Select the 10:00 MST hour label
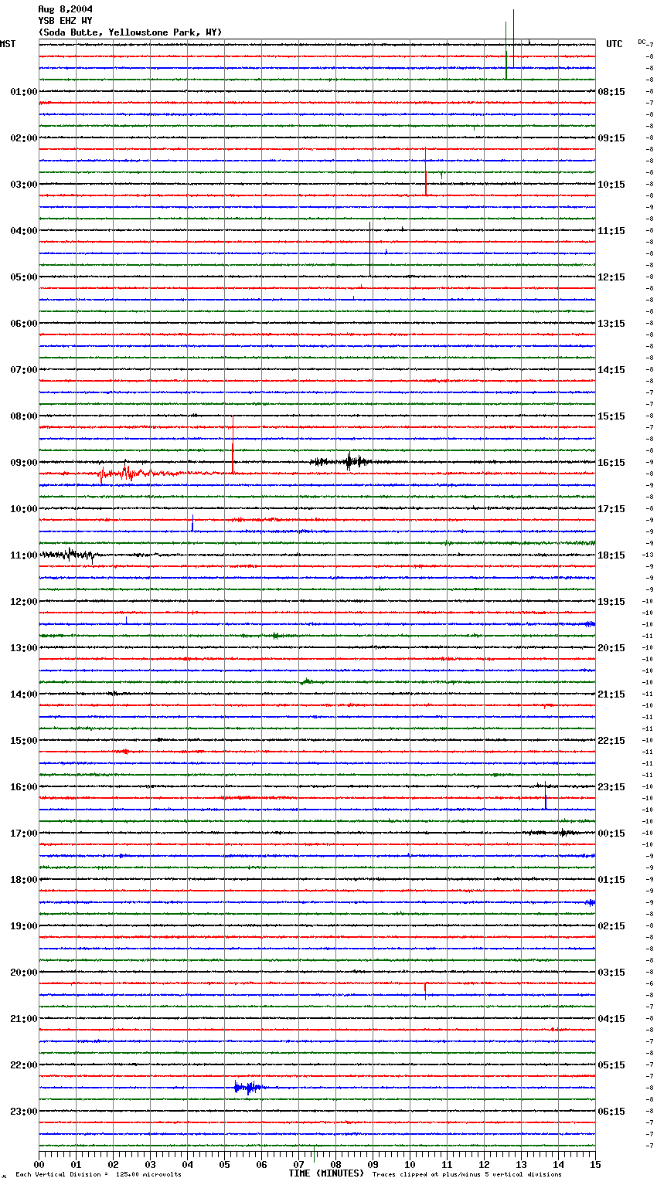 (24, 509)
